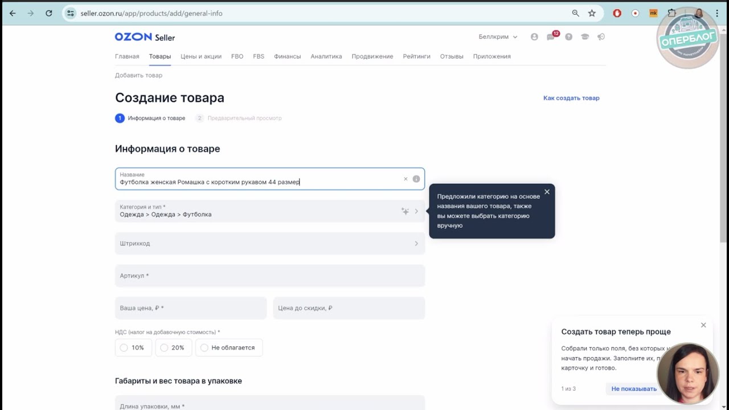Viewport: 729px width, 410px height.
Task: Clear the Название field with the x icon
Action: tap(406, 179)
